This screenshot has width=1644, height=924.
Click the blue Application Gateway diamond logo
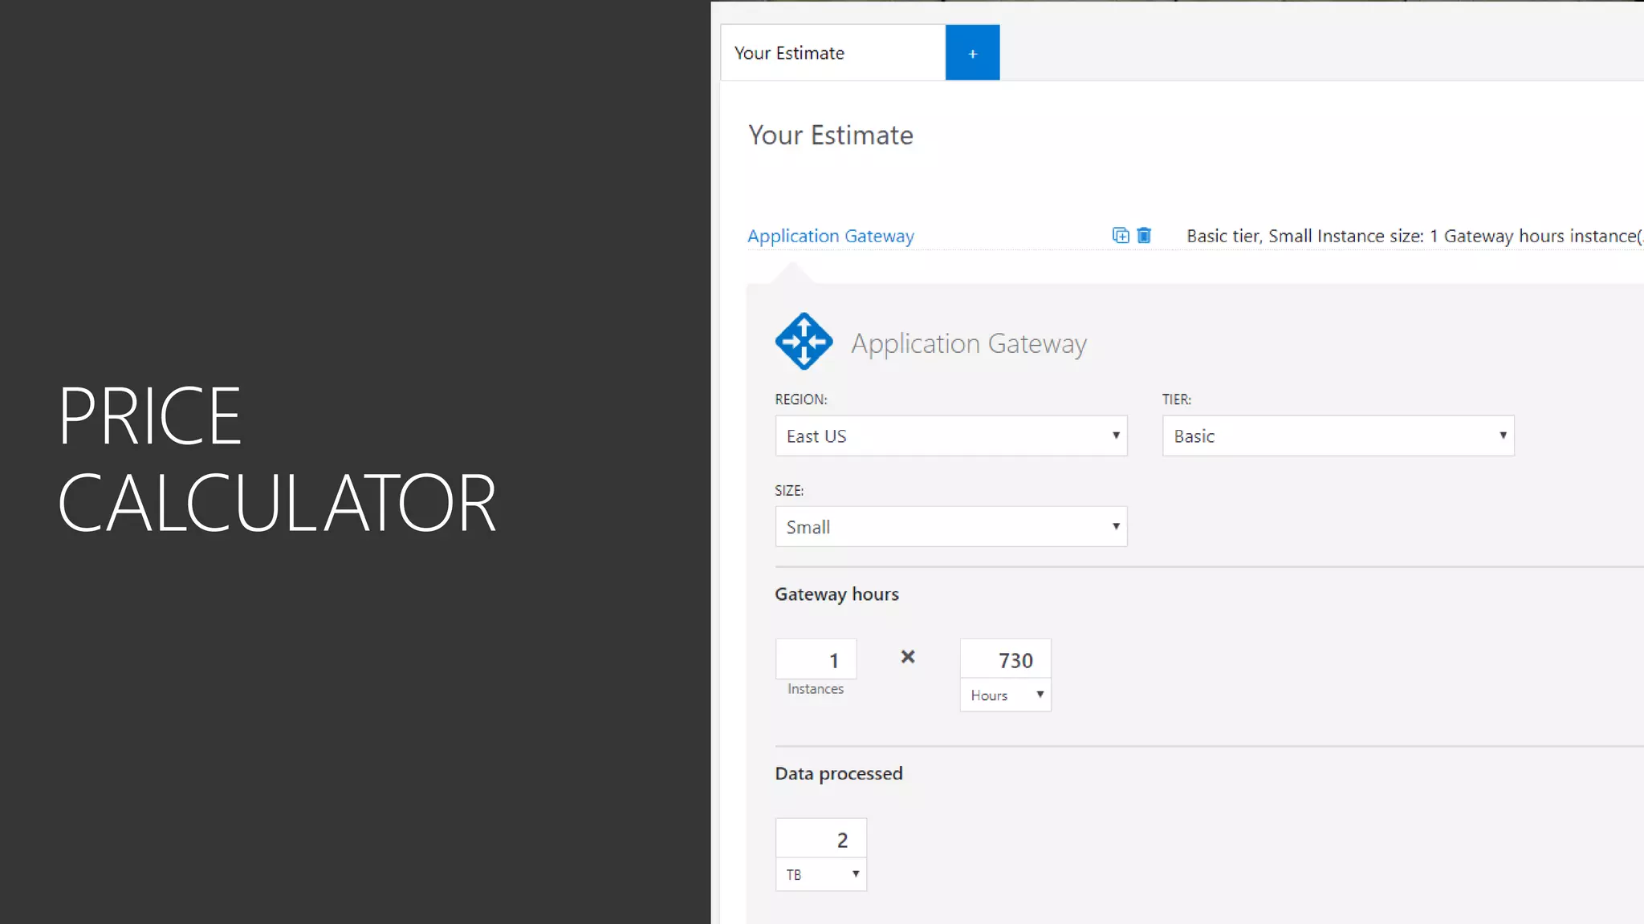pyautogui.click(x=804, y=341)
